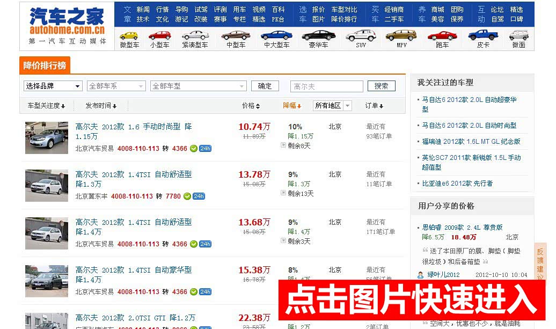Open 新闻 in the top navigation
This screenshot has width=556, height=329.
pyautogui.click(x=143, y=10)
